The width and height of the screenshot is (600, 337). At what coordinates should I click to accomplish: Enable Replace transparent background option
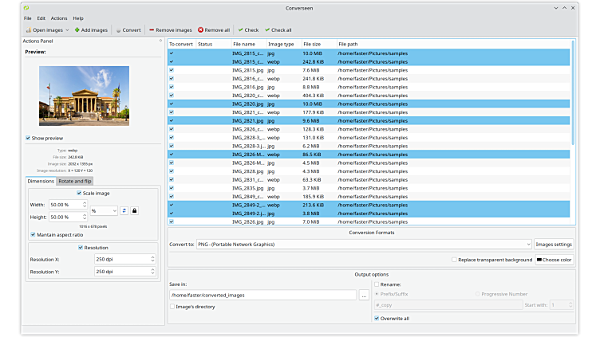click(x=454, y=260)
